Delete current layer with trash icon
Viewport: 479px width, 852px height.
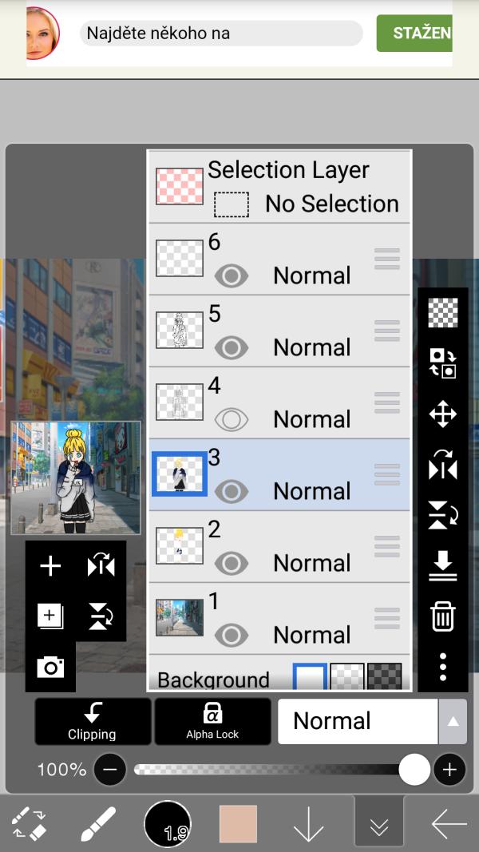(x=442, y=615)
